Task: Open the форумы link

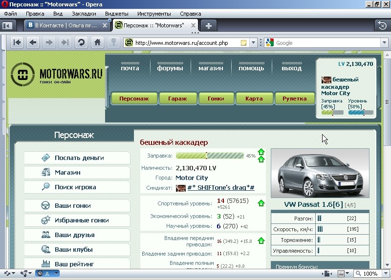Action: click(170, 68)
